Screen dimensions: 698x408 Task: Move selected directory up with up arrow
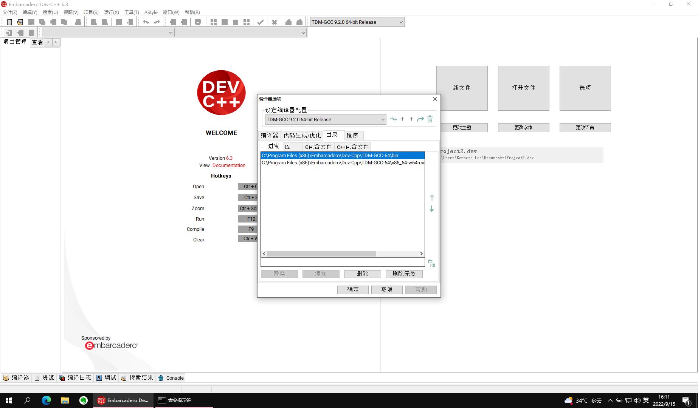pos(432,198)
